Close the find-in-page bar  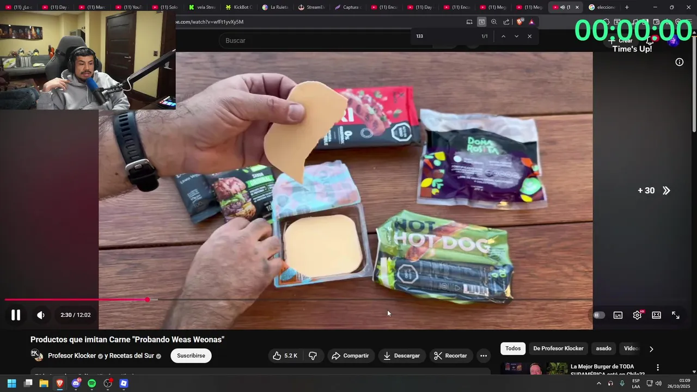pyautogui.click(x=529, y=36)
